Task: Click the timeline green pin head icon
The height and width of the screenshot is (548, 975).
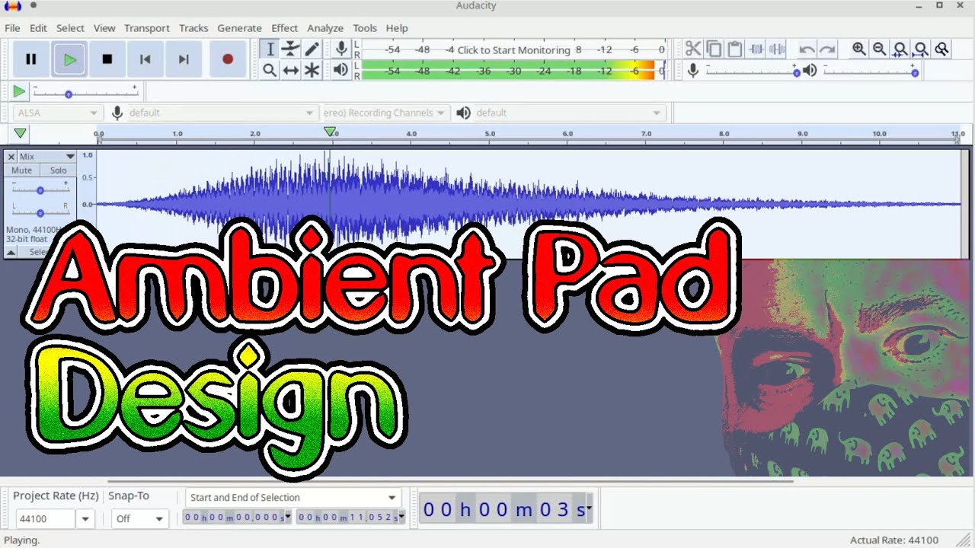Action: click(x=21, y=133)
